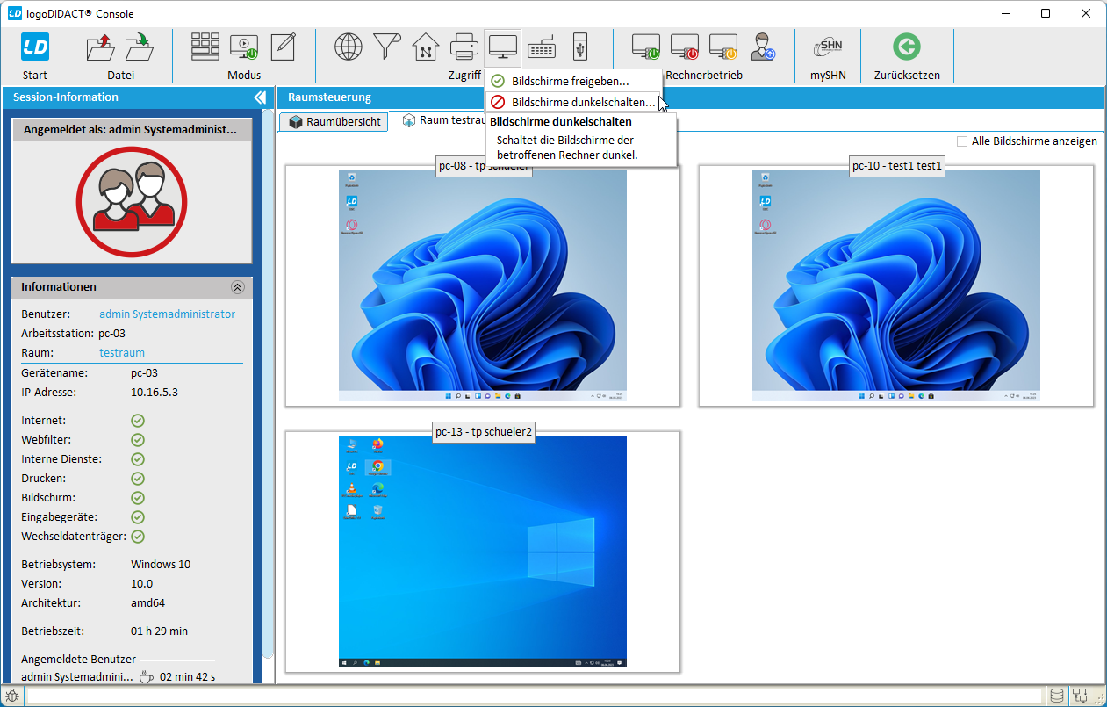Screen dimensions: 1107x707
Task: Select Bildschirme dunkelschalten menu entry
Action: click(x=572, y=102)
